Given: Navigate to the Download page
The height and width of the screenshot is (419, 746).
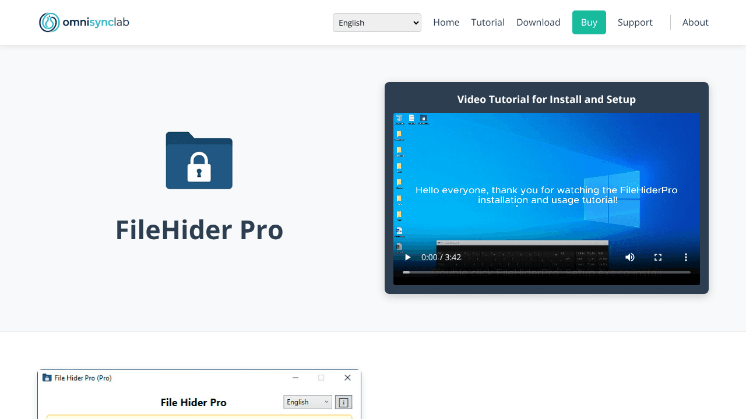Looking at the screenshot, I should click(539, 22).
